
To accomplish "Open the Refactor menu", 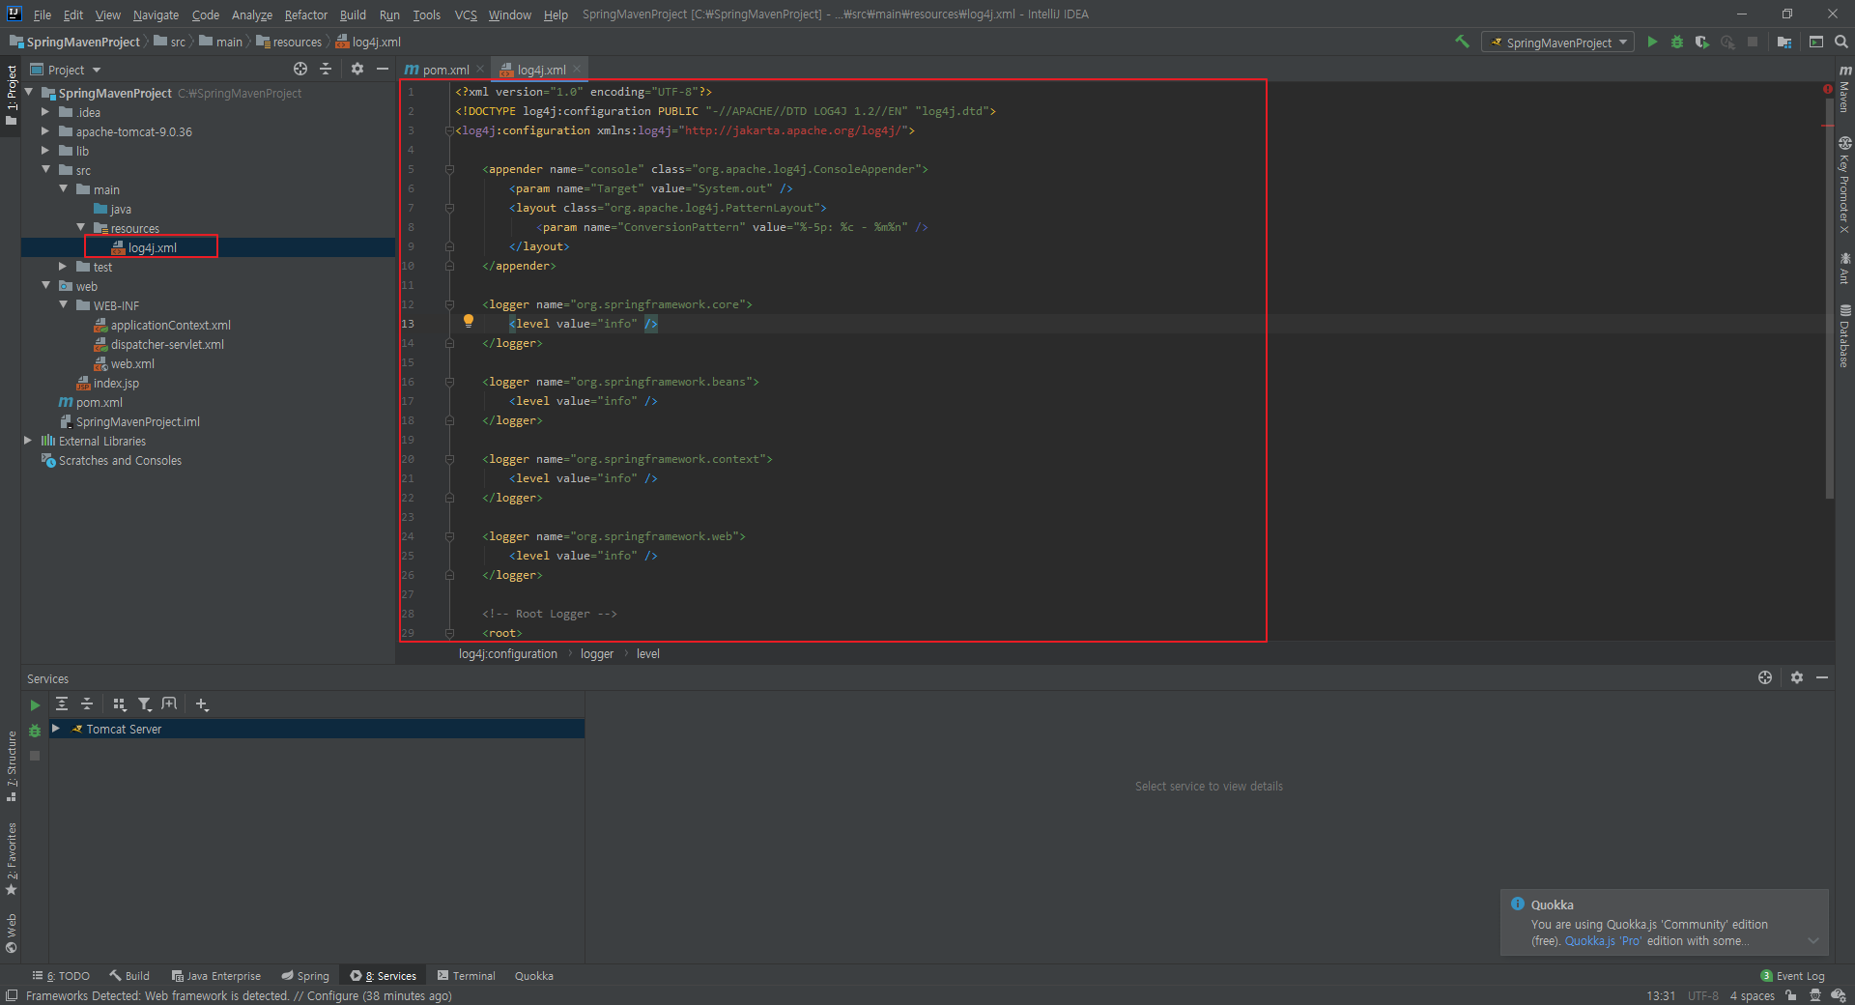I will coord(305,14).
